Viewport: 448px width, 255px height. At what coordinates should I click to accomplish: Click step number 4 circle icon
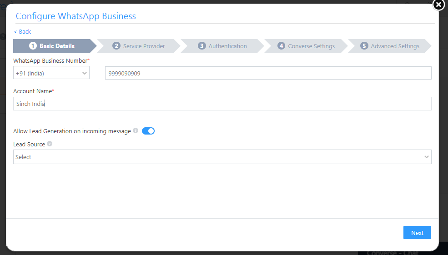(282, 46)
